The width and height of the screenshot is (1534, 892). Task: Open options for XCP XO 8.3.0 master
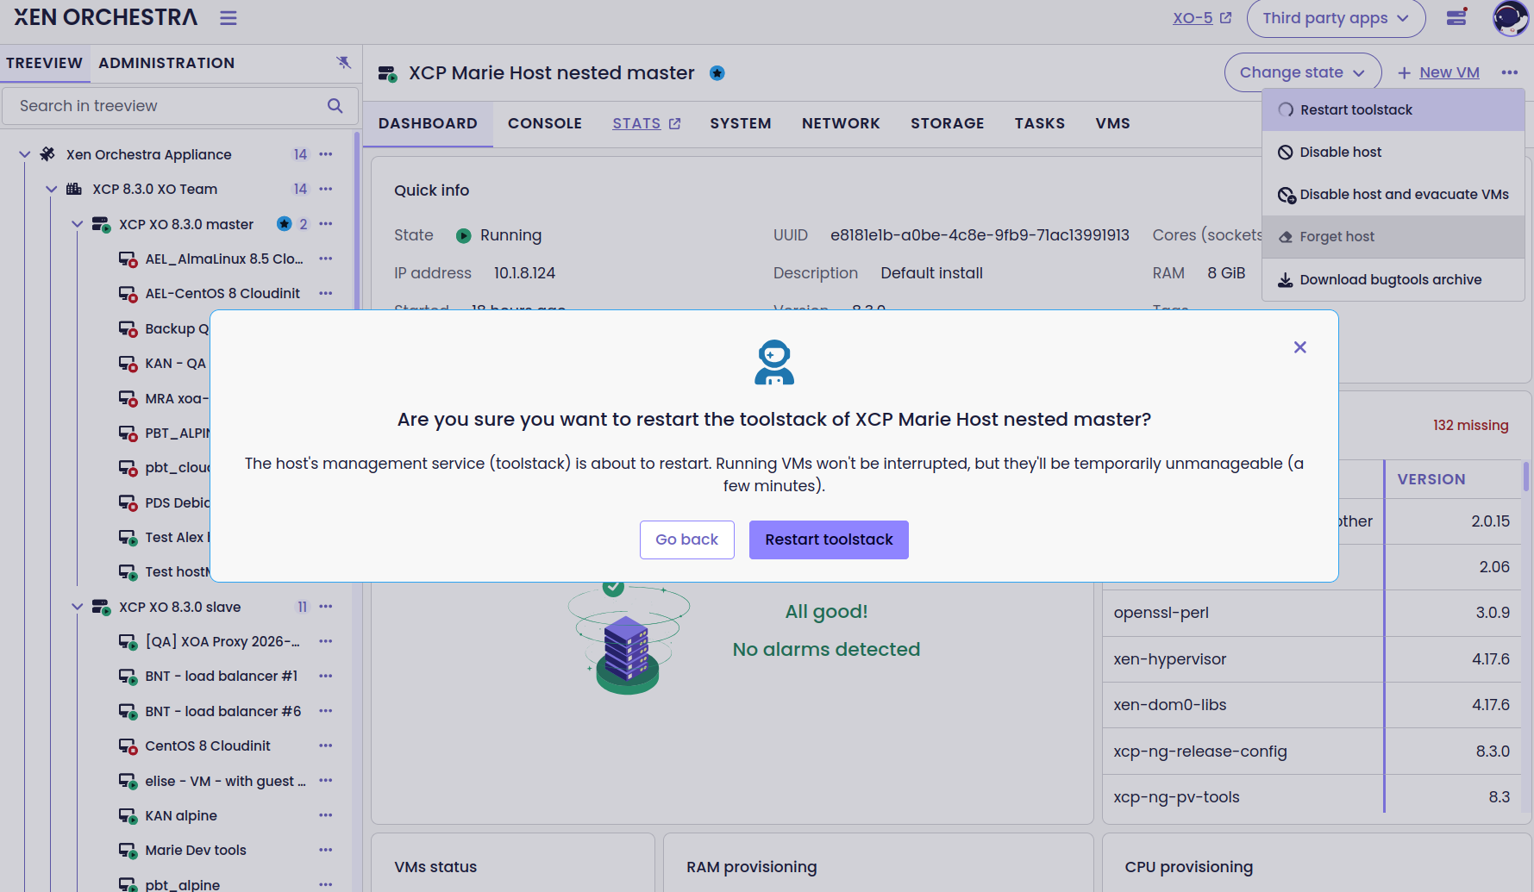[x=326, y=224]
